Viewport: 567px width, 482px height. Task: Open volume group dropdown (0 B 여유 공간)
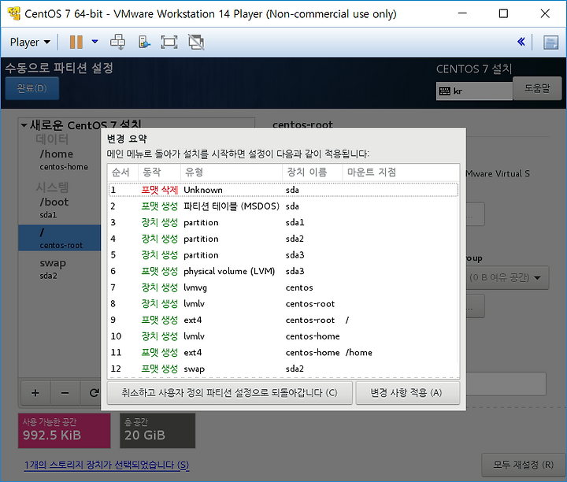pos(507,278)
